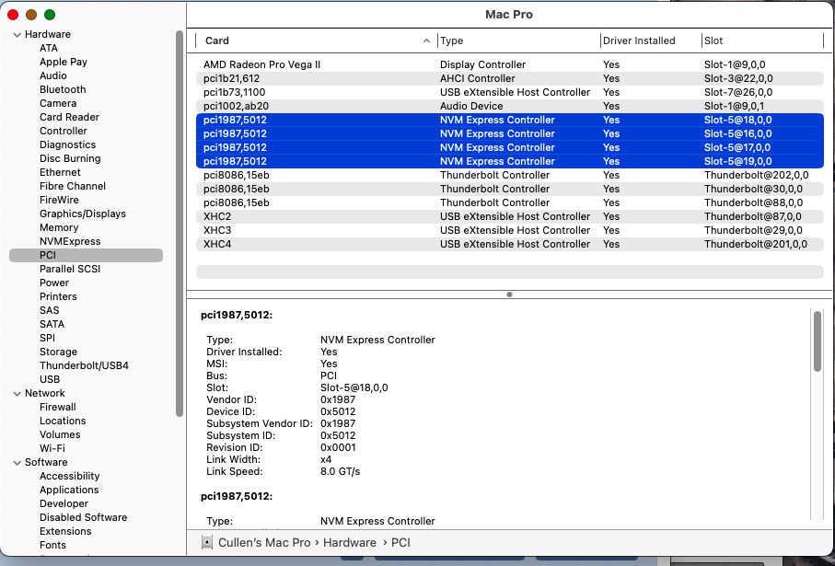835x566 pixels.
Task: Click Cullen's Mac Pro in the path bar
Action: point(264,543)
